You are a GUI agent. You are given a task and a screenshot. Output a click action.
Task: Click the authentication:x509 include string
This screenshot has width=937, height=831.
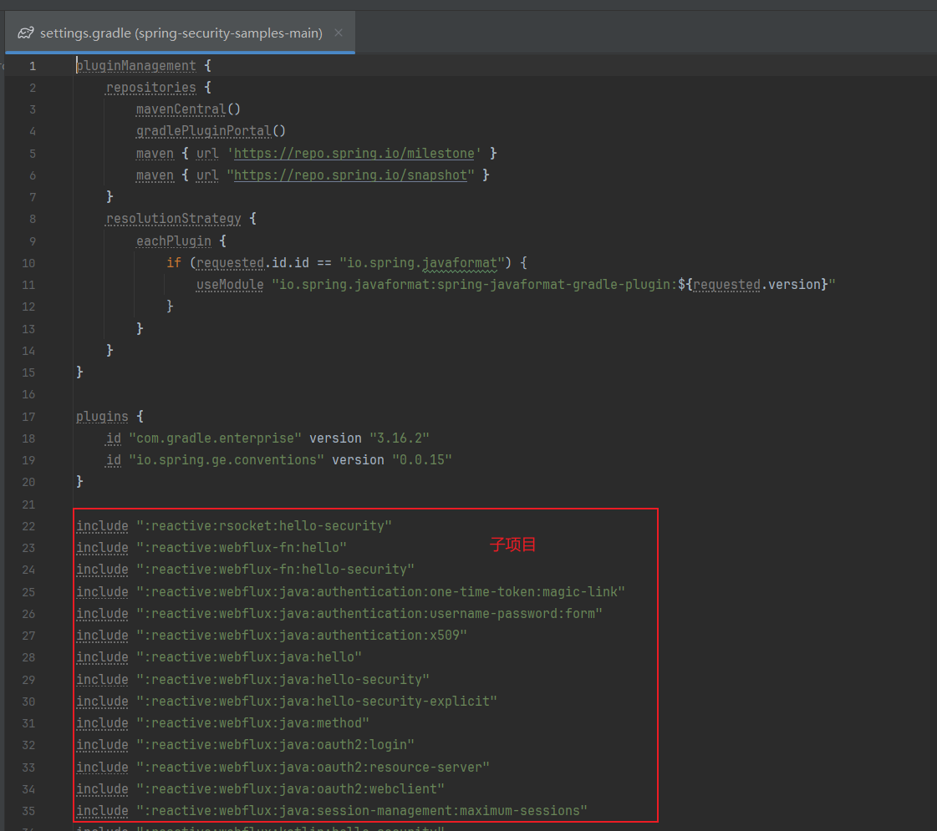pos(302,636)
